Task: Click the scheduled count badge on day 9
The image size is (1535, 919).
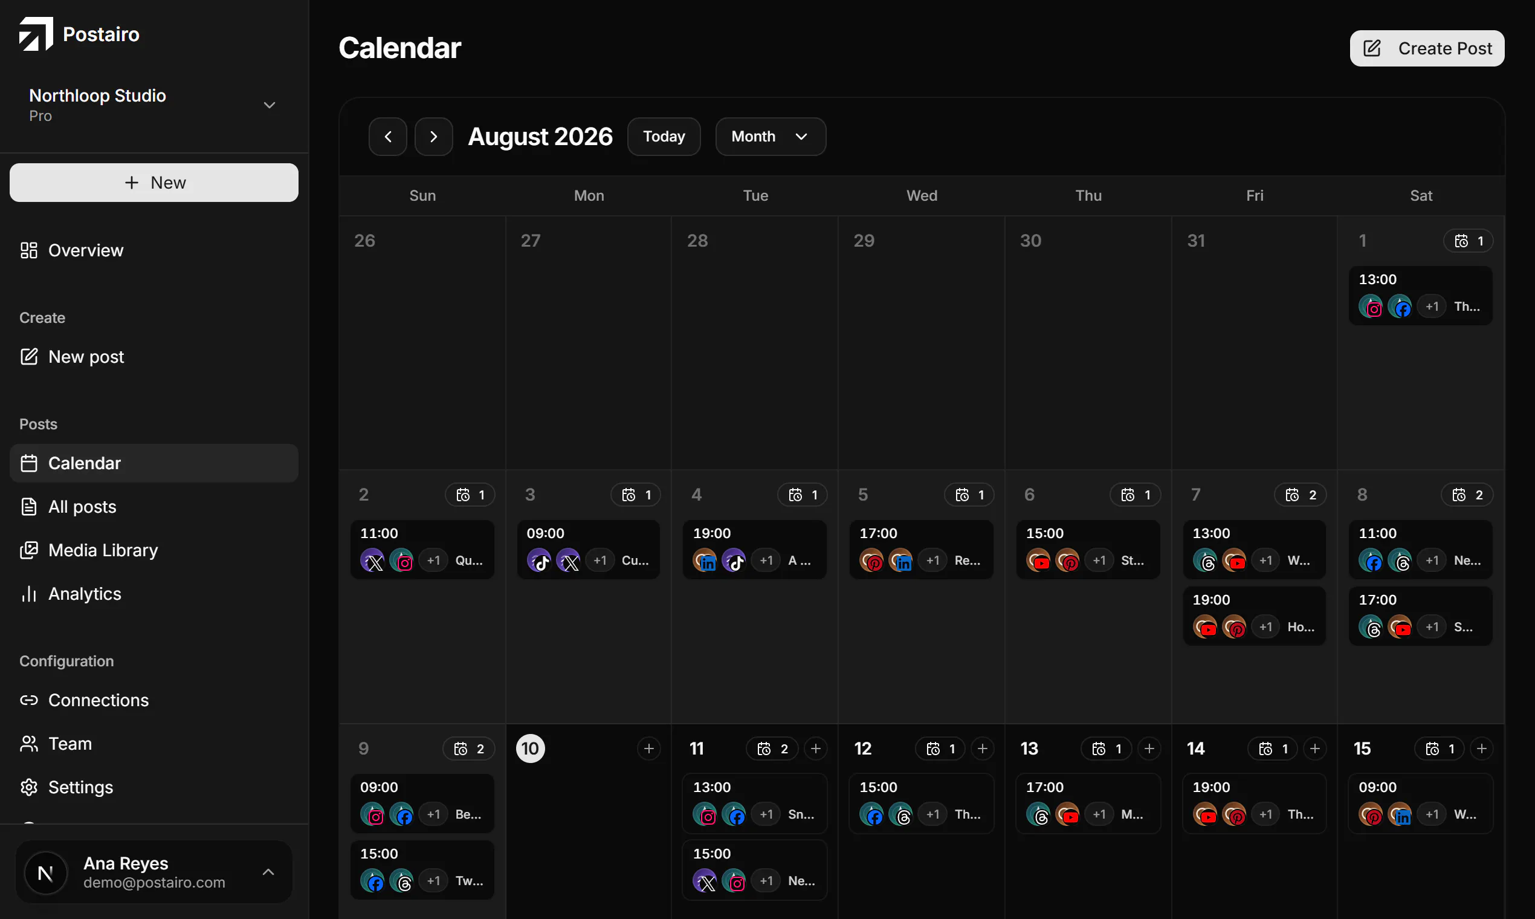Action: [x=468, y=749]
